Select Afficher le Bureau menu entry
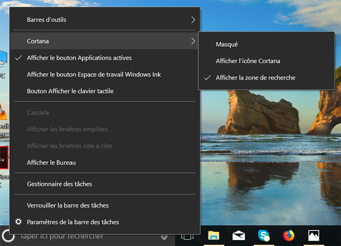This screenshot has width=341, height=246. coord(51,162)
